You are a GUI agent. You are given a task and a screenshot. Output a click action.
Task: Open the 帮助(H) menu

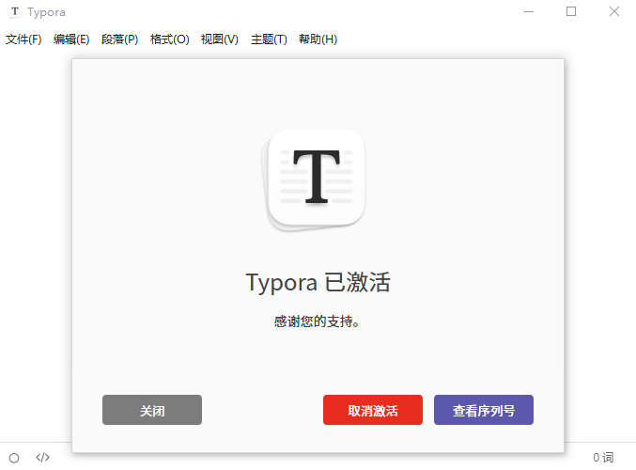(x=318, y=39)
